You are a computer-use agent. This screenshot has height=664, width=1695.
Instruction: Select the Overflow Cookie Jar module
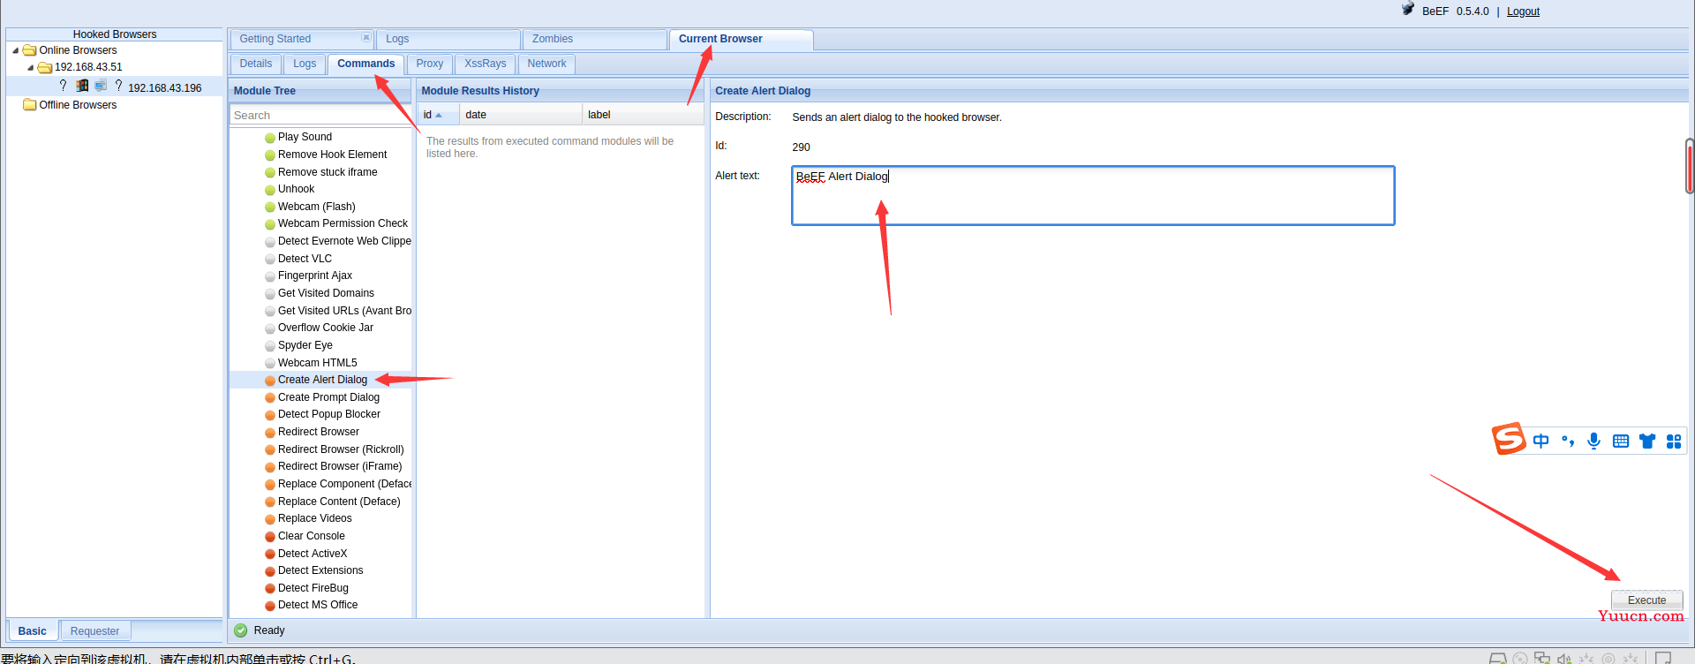tap(326, 328)
